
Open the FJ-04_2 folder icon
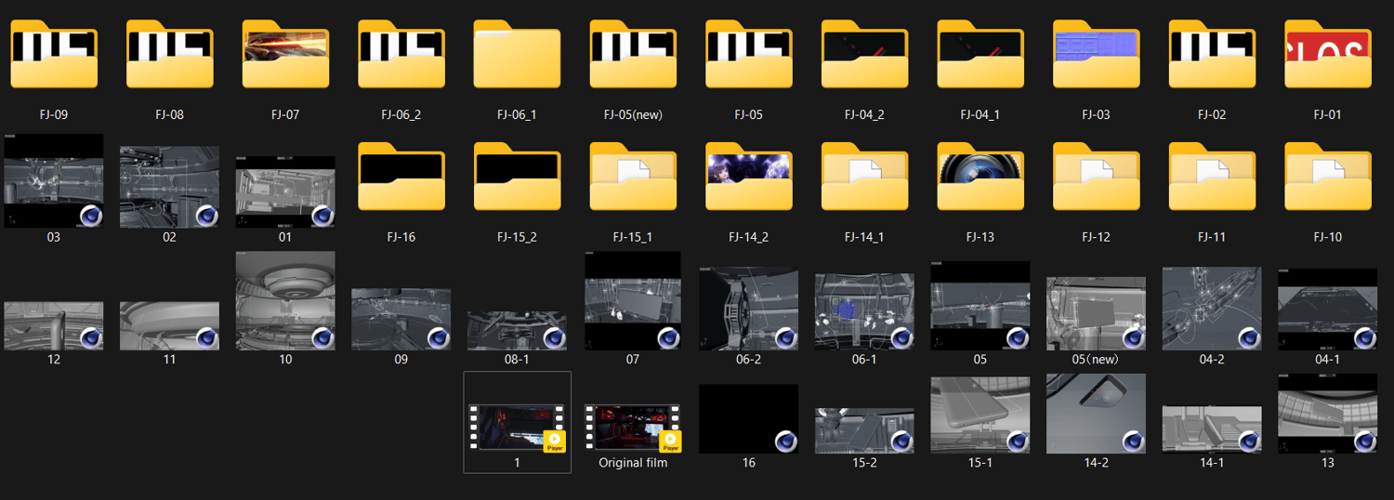(x=864, y=55)
